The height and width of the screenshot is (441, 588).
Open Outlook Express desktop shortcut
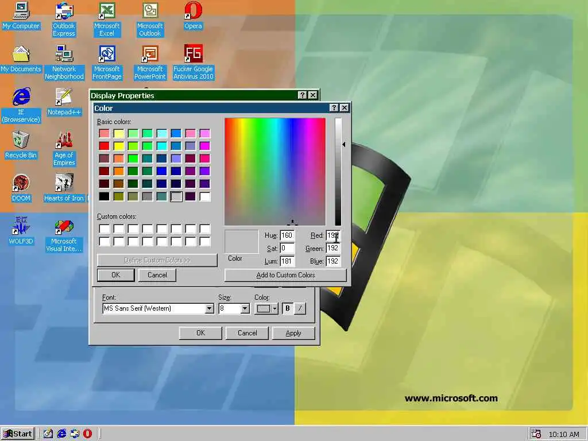[64, 20]
